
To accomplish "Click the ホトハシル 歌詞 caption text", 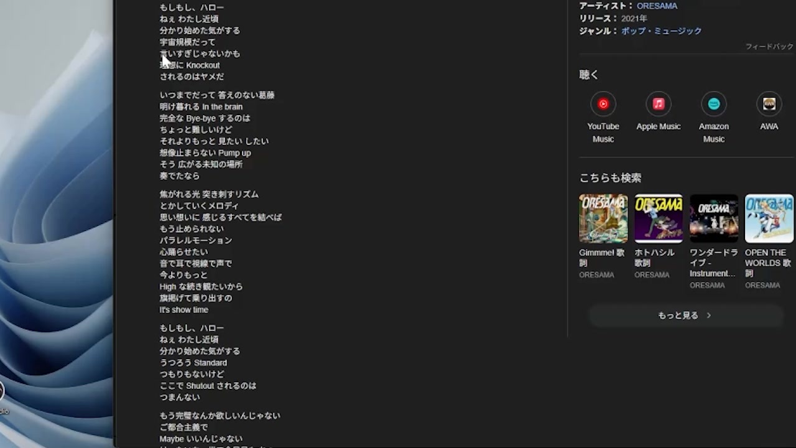I will pos(654,258).
